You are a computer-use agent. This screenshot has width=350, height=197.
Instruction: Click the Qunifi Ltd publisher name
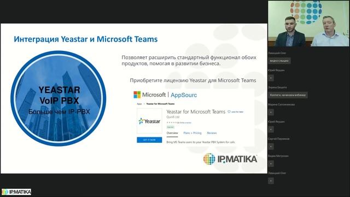pos(173,117)
